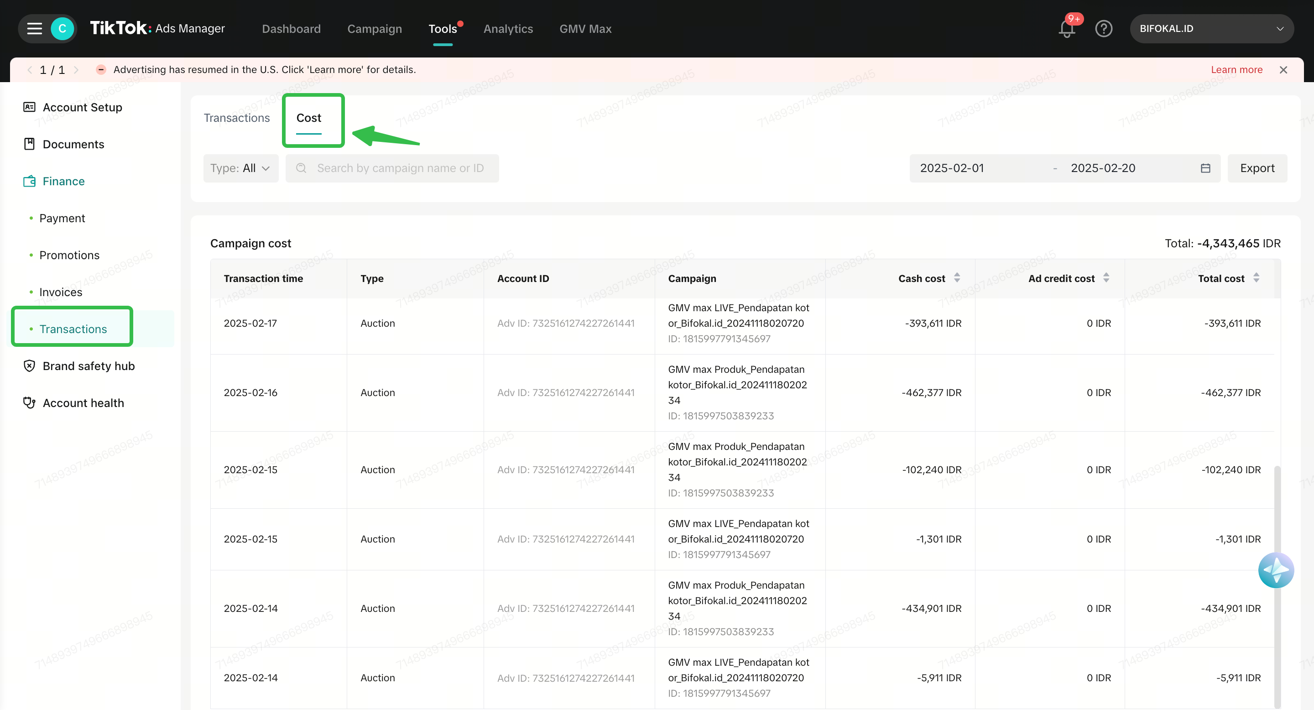This screenshot has height=710, width=1314.
Task: Expand the Type: All dropdown
Action: [240, 168]
